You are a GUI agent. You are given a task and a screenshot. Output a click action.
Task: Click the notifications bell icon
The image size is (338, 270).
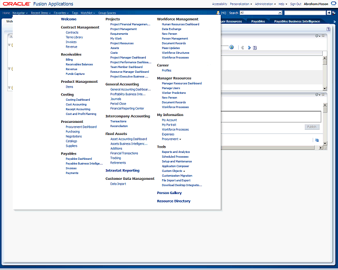(218, 12)
